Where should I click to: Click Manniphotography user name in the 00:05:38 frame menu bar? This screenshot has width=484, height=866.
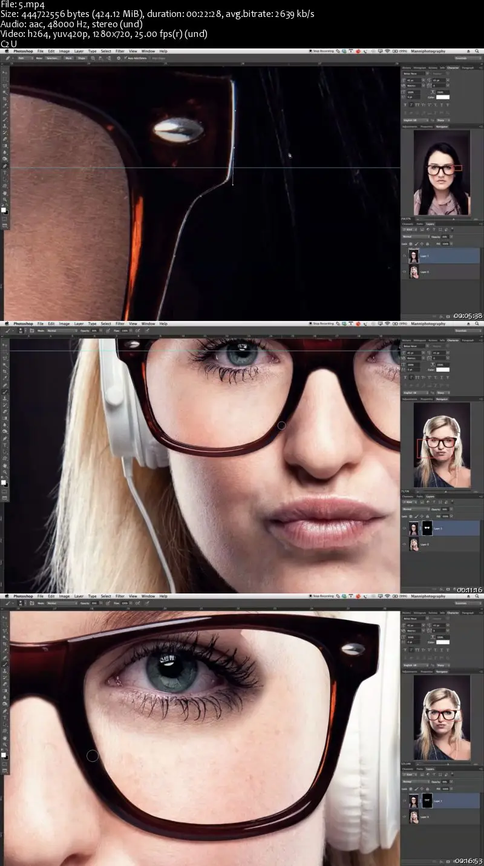(428, 51)
